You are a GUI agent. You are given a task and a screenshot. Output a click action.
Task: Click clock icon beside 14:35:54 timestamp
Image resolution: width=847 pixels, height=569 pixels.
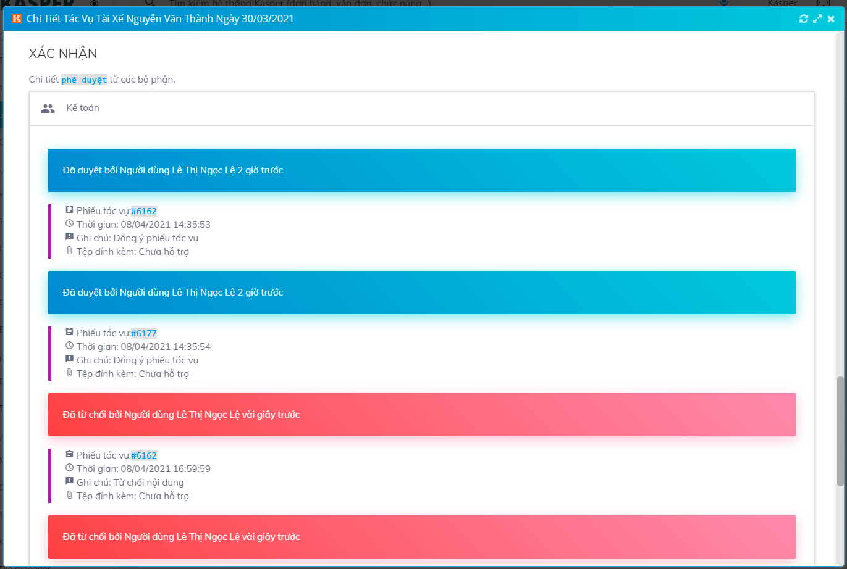(x=69, y=346)
